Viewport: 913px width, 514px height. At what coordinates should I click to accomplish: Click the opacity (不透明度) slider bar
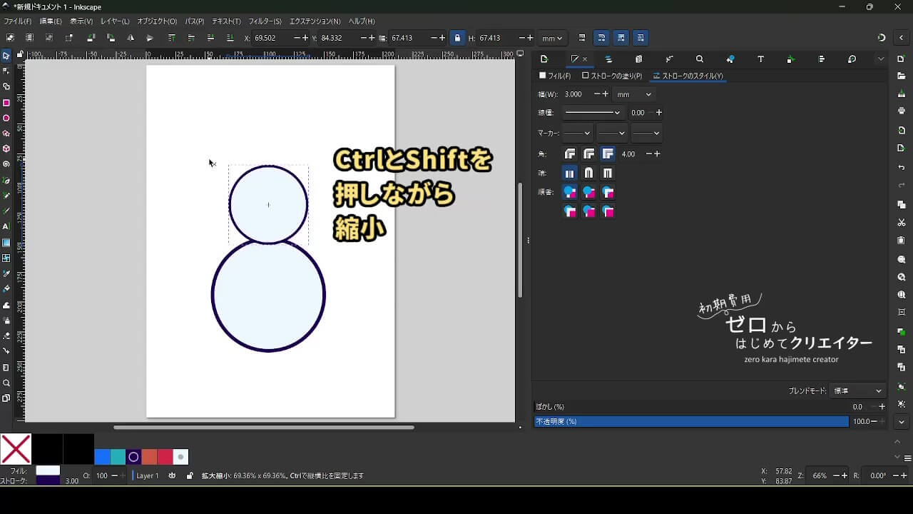(690, 421)
